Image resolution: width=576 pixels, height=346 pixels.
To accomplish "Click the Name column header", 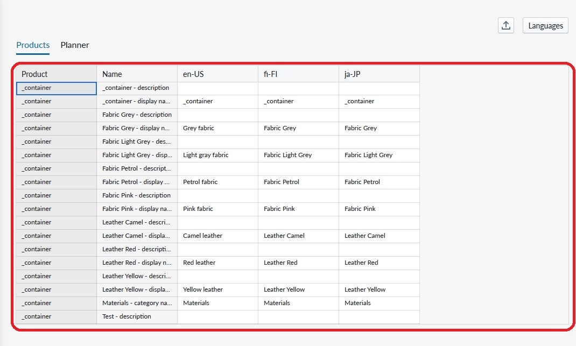I will click(137, 74).
